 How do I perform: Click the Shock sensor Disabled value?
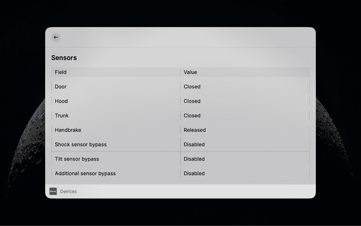pyautogui.click(x=194, y=145)
